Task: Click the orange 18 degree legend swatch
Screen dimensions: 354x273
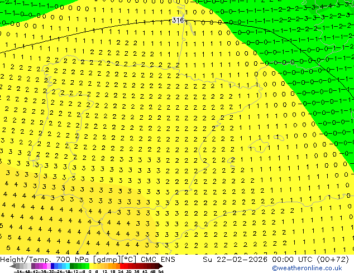Action: (x=114, y=266)
